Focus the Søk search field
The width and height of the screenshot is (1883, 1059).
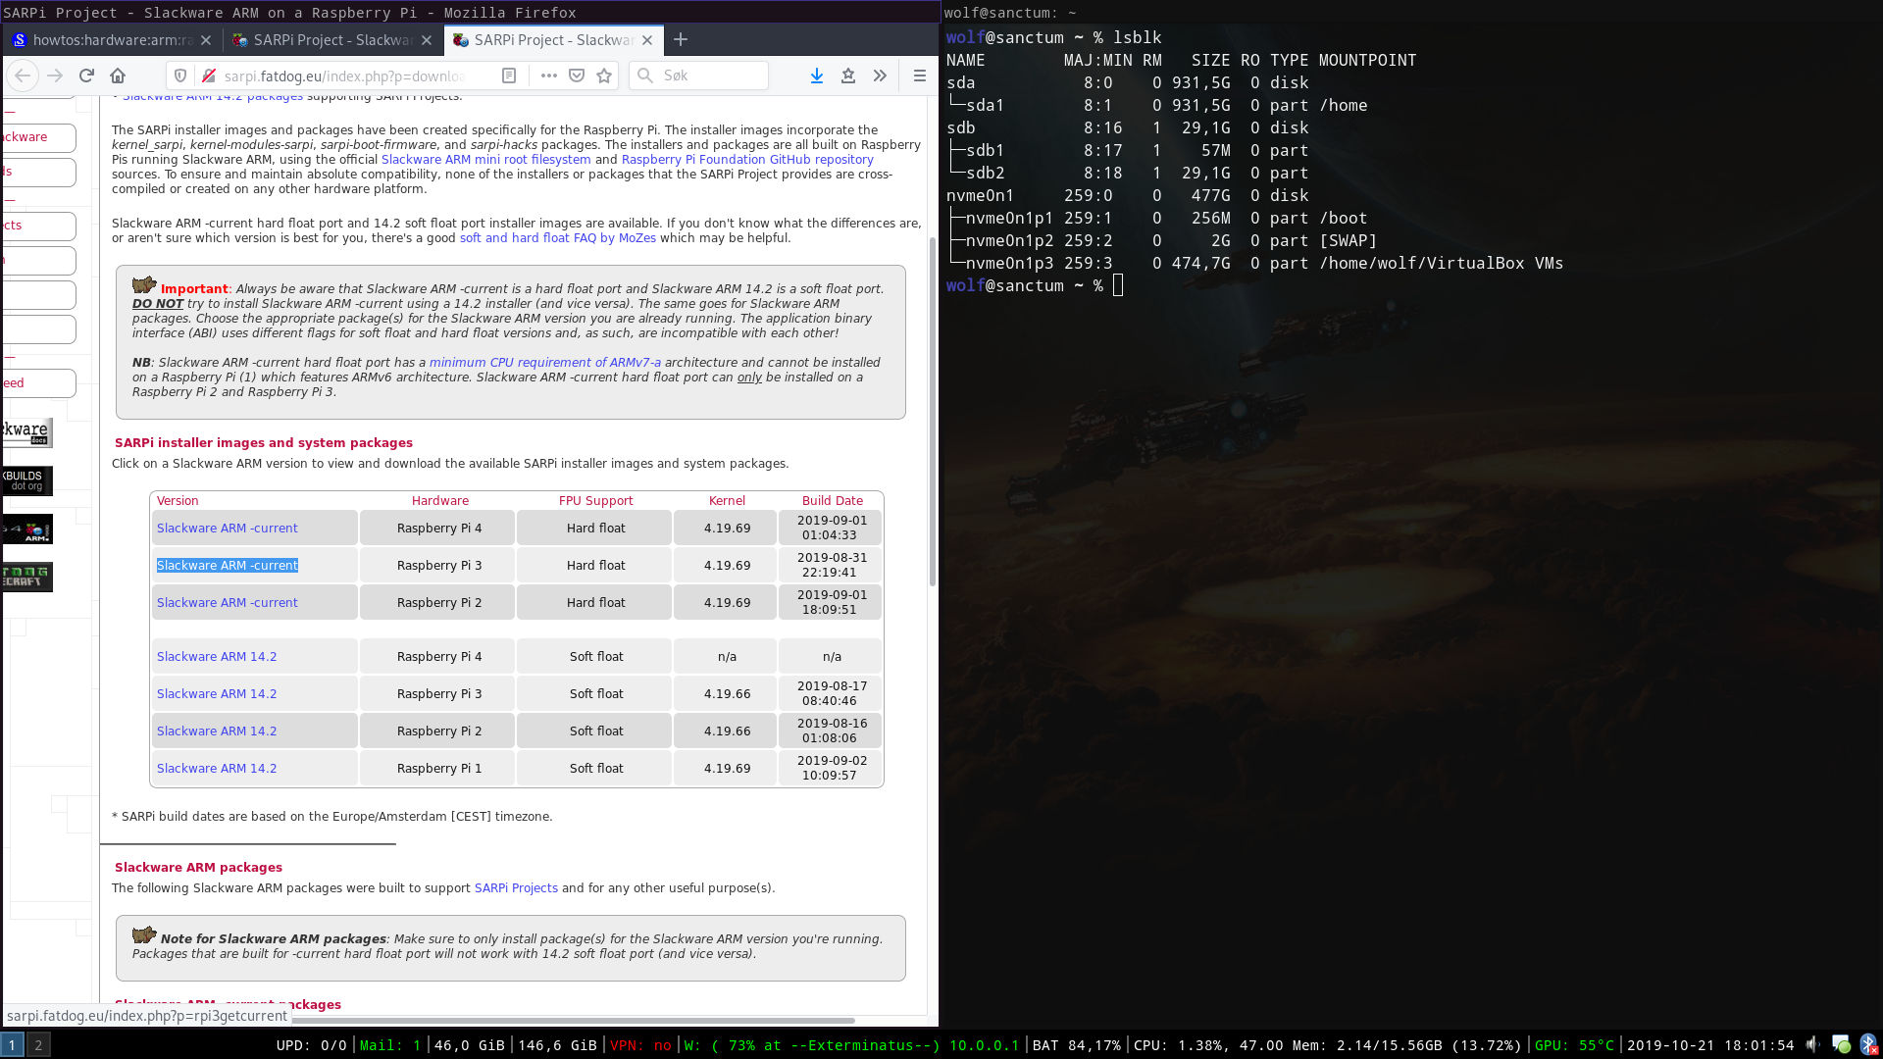[698, 76]
